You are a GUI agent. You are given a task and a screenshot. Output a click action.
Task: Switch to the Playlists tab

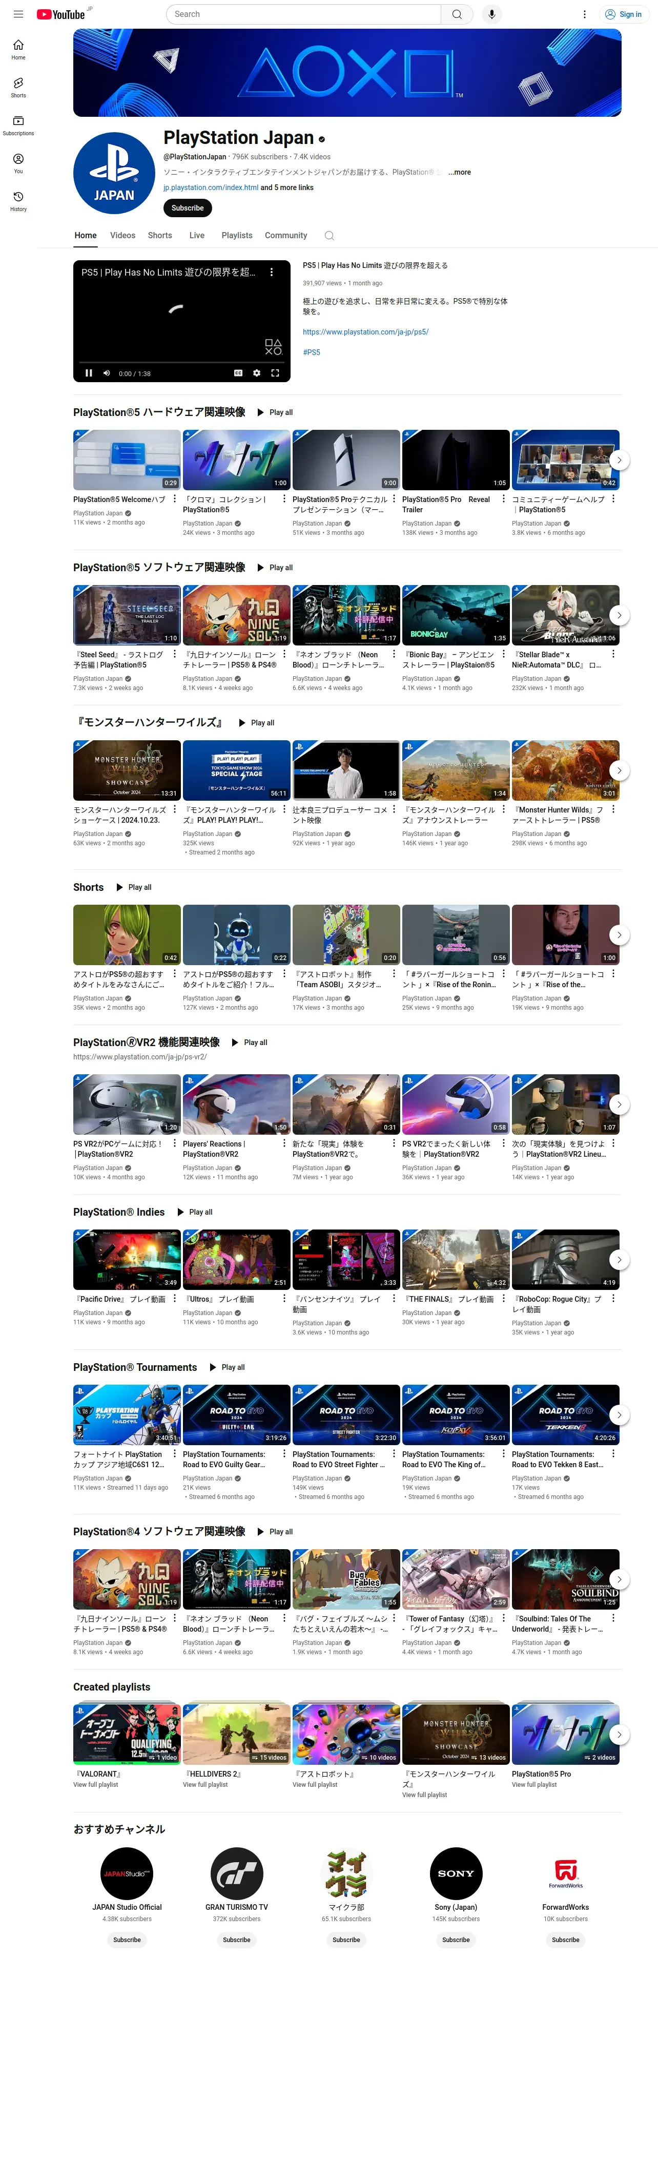(237, 236)
